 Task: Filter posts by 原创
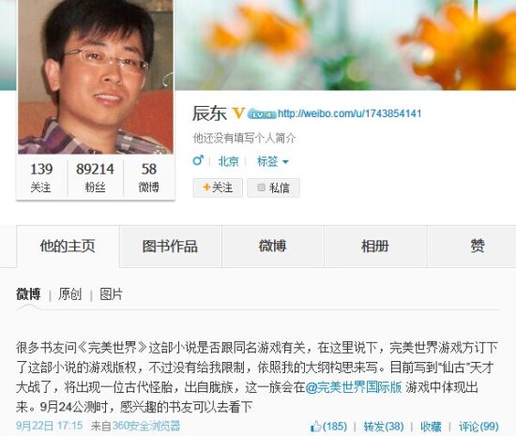[69, 294]
